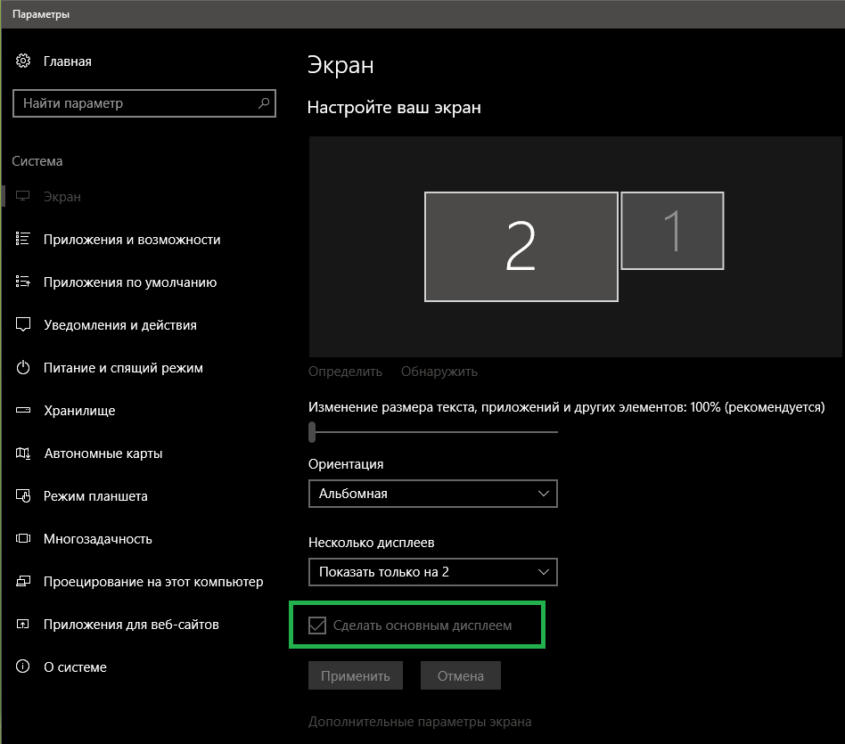
Task: Click the text size scaling slider handle
Action: 311,432
